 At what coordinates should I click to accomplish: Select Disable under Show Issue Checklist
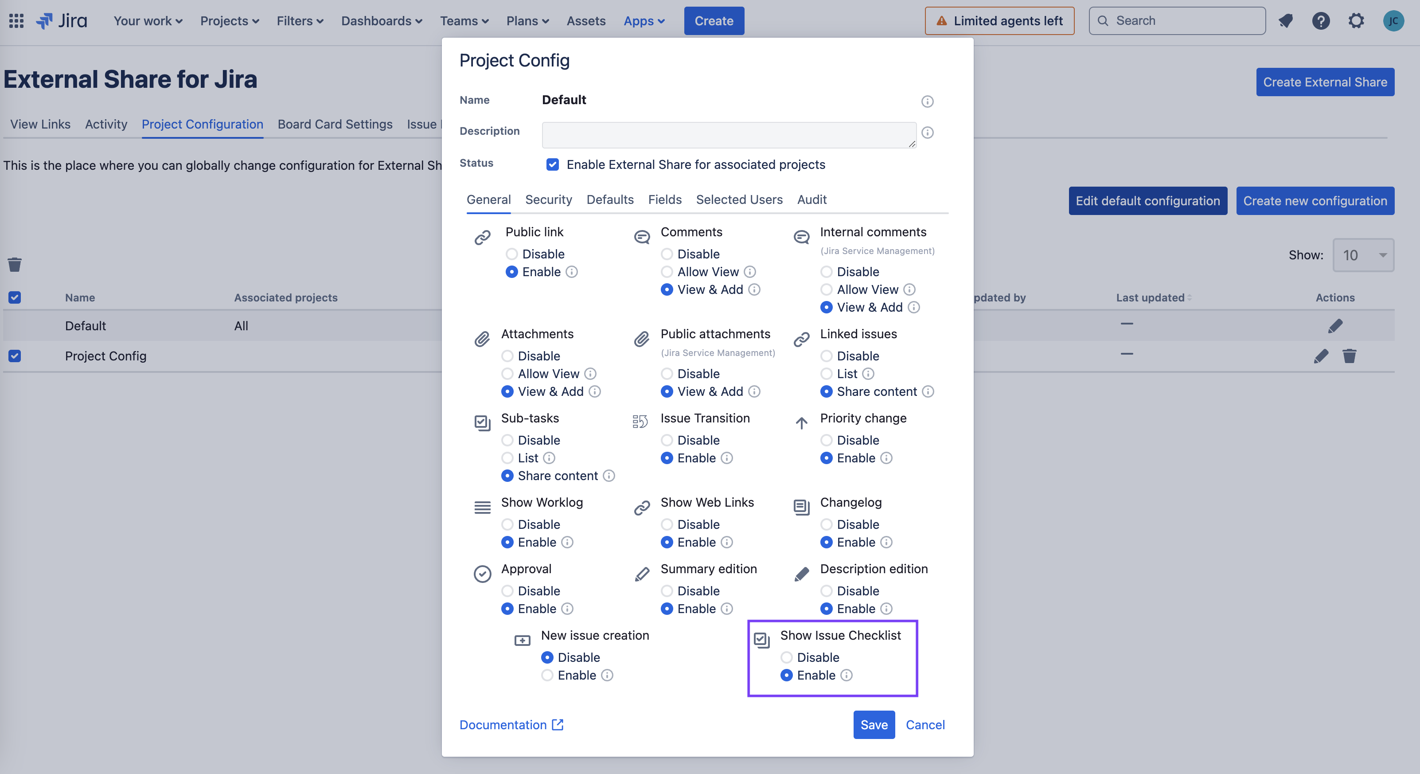tap(787, 658)
